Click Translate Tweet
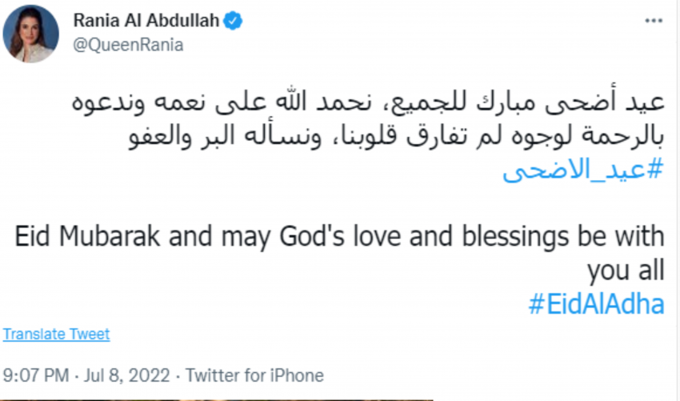 point(57,334)
